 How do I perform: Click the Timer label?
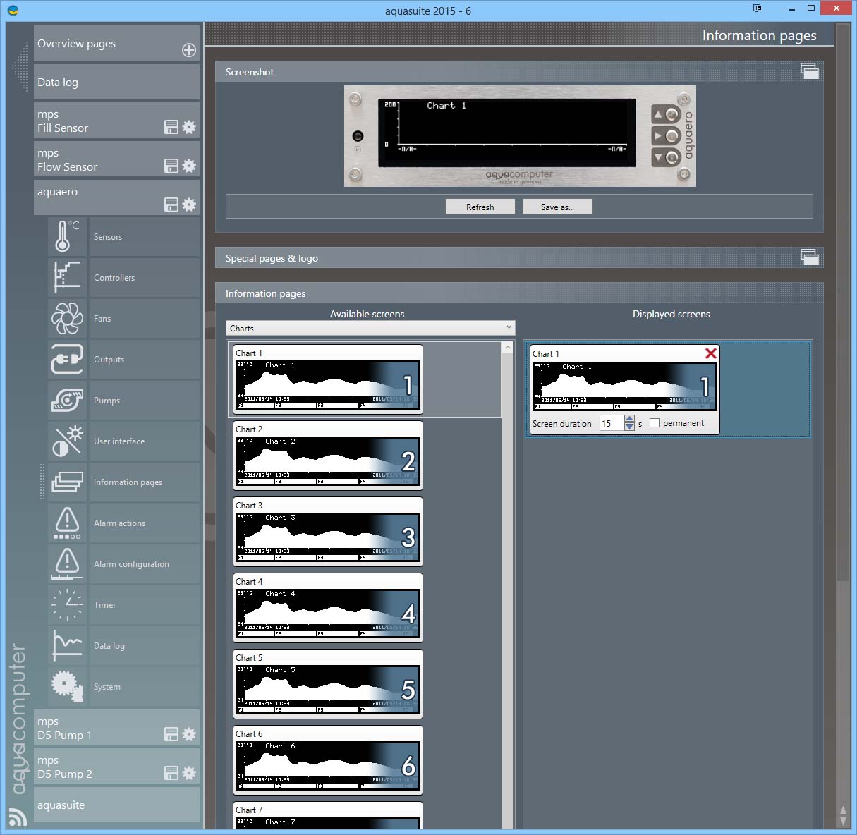[105, 605]
